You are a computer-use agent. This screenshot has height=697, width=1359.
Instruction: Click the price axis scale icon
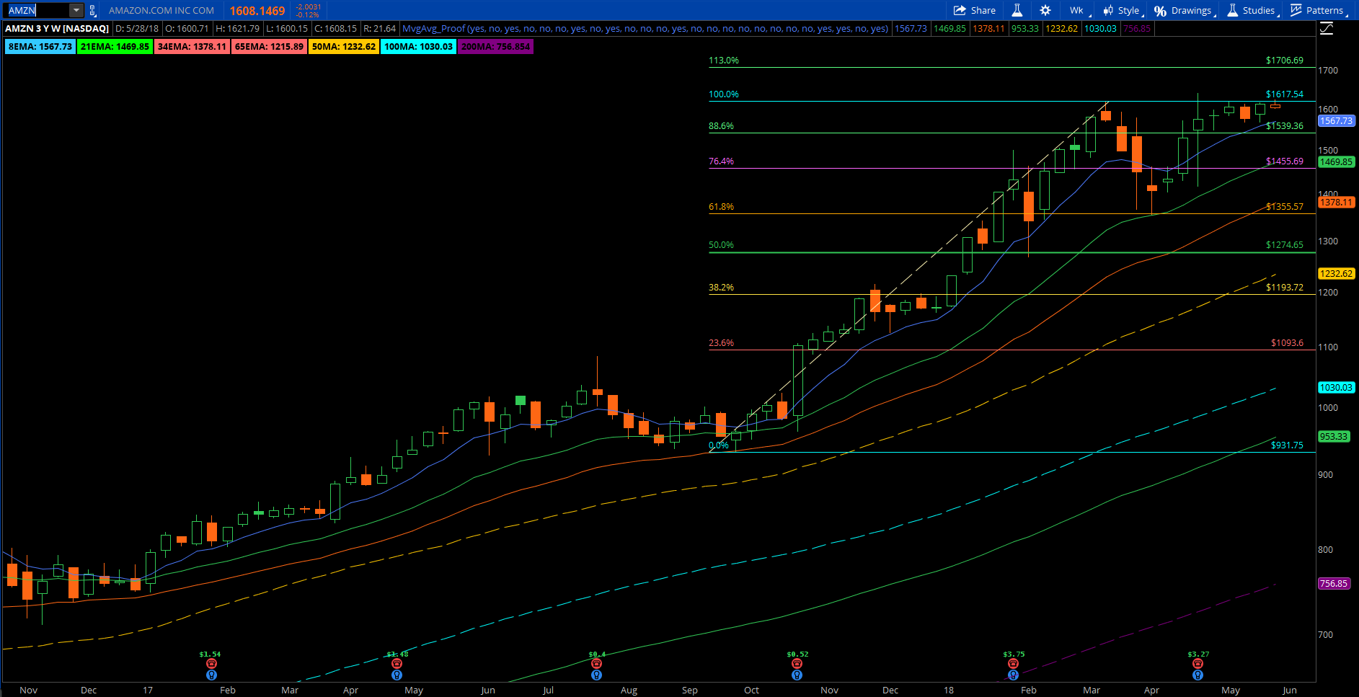[1327, 29]
